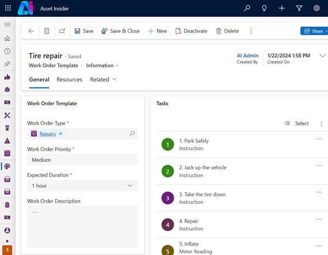Click the clipboard sidebar icon

point(7,205)
